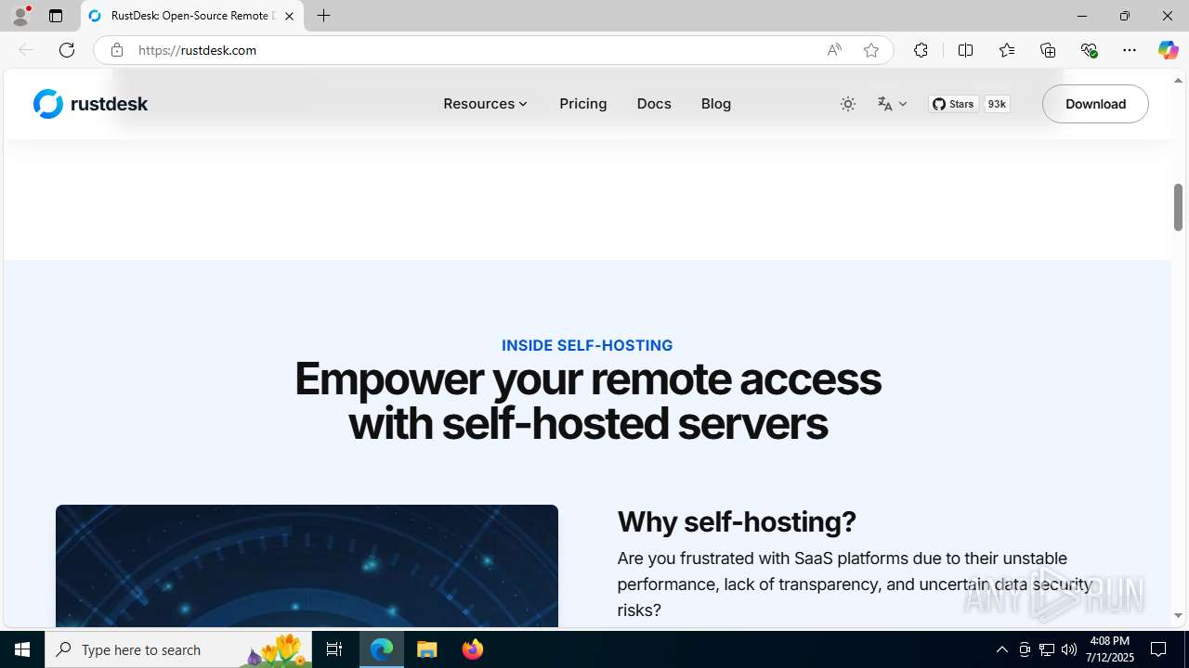
Task: Toggle the light/dark theme sun icon
Action: (848, 104)
